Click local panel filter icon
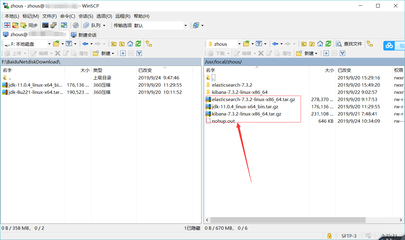 point(69,44)
